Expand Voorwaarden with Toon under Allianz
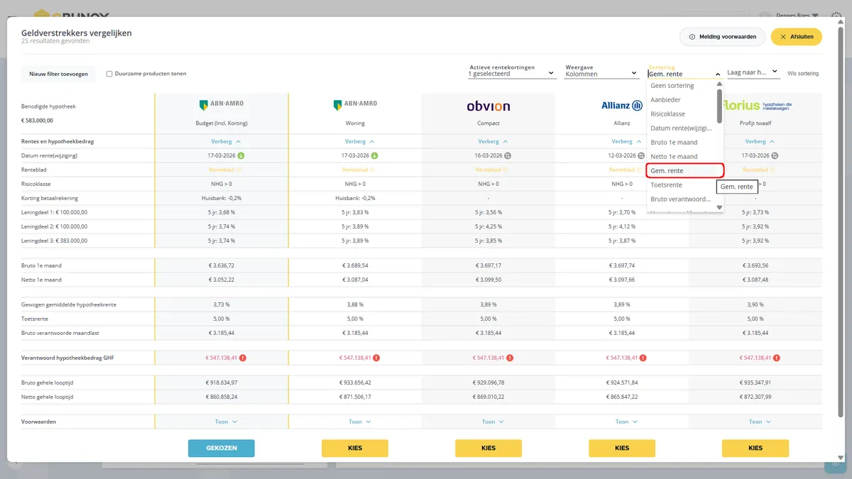 tap(626, 422)
